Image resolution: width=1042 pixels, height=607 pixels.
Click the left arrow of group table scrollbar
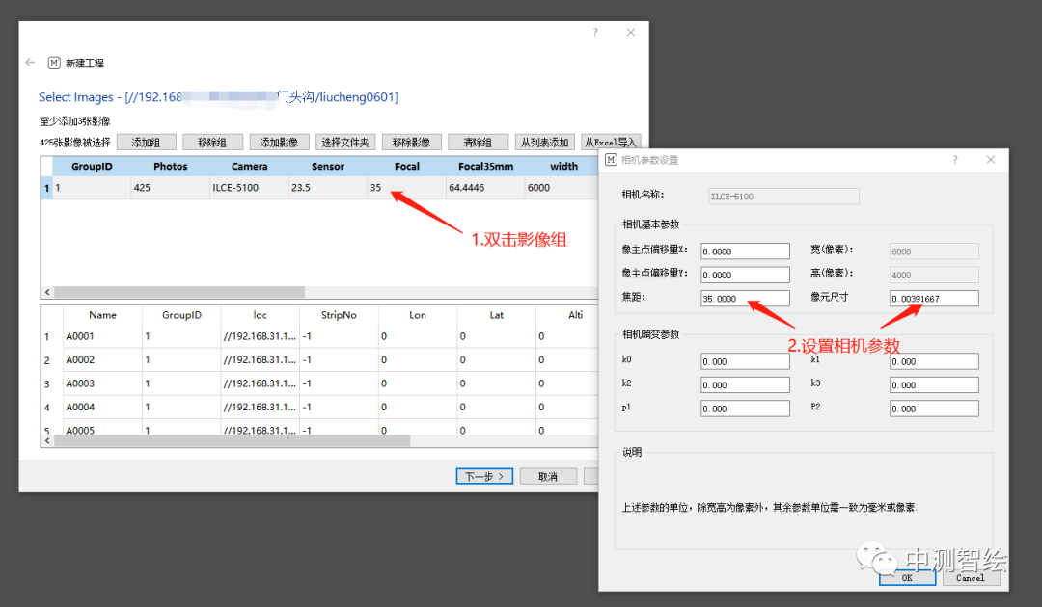pos(46,292)
